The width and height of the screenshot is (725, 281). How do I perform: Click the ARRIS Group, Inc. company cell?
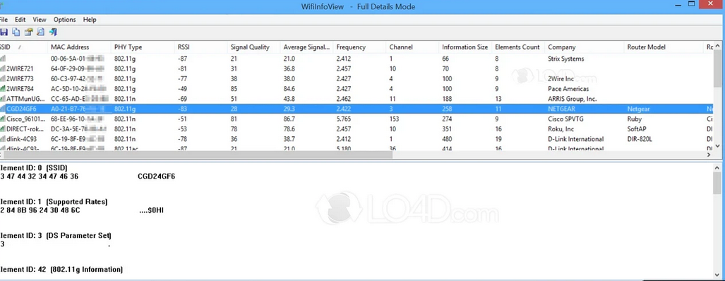[x=573, y=99]
